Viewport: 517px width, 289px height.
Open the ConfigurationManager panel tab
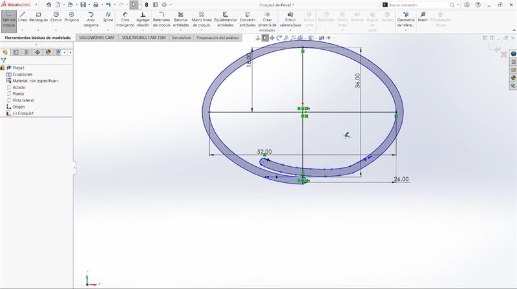(x=26, y=52)
